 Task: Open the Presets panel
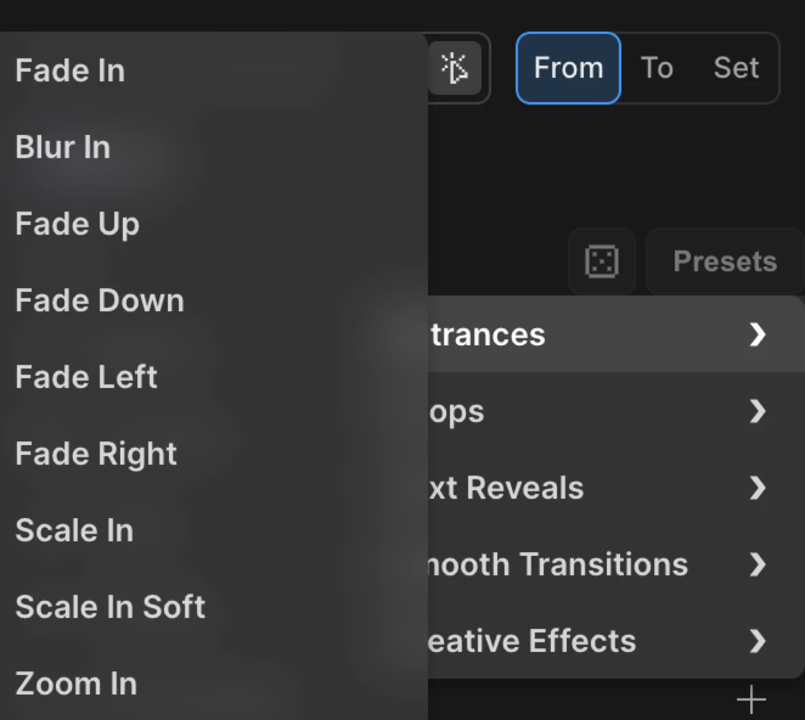coord(724,261)
